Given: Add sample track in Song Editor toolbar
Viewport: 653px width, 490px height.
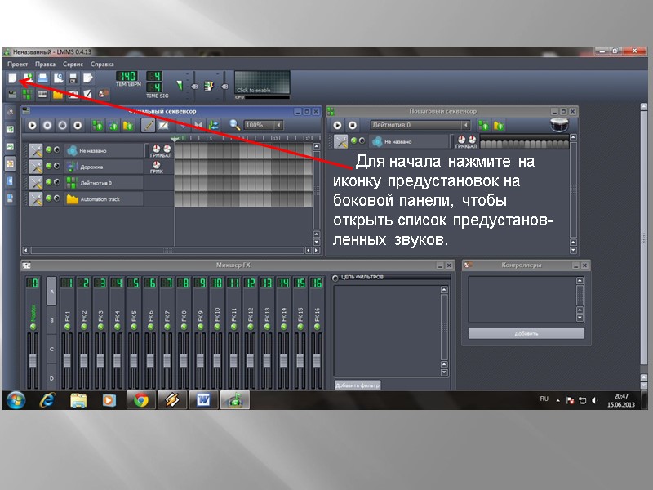Looking at the screenshot, I should [113, 125].
